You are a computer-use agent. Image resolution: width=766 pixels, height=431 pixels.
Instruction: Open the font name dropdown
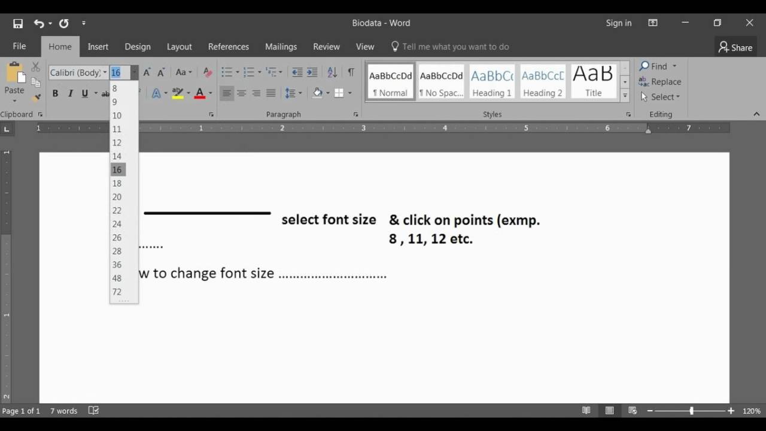(x=105, y=72)
